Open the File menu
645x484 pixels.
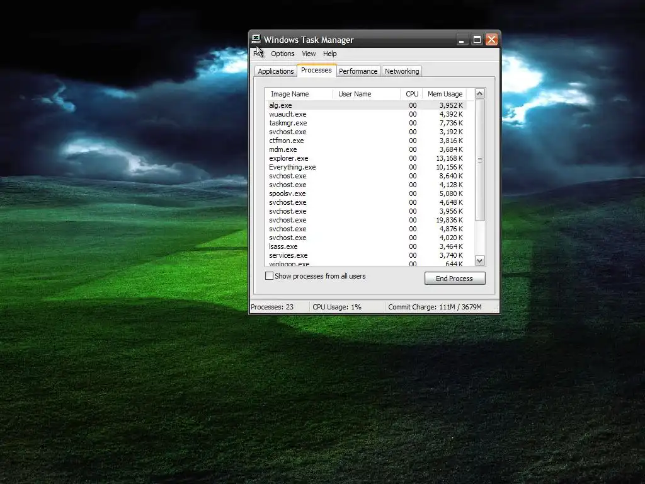258,54
